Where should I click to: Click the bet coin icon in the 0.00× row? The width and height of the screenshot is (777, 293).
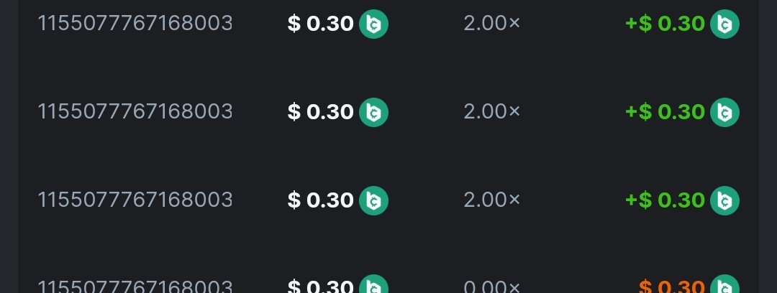point(373,286)
